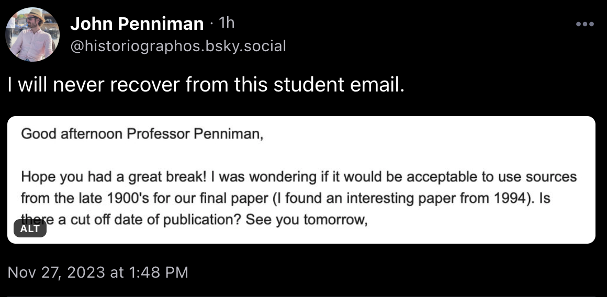Viewport: 607px width, 297px height.
Task: Visit the @historiographos.bsky.social handle link
Action: point(178,46)
